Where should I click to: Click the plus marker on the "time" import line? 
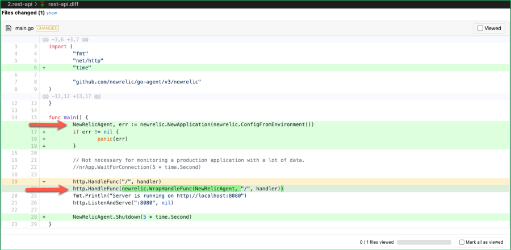(x=43, y=68)
